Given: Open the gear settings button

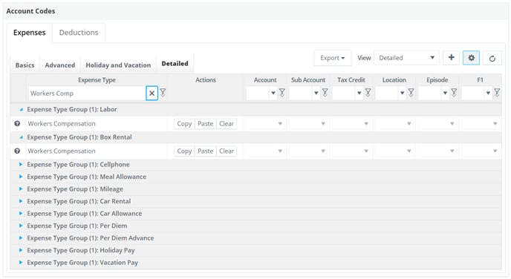Looking at the screenshot, I should 471,58.
